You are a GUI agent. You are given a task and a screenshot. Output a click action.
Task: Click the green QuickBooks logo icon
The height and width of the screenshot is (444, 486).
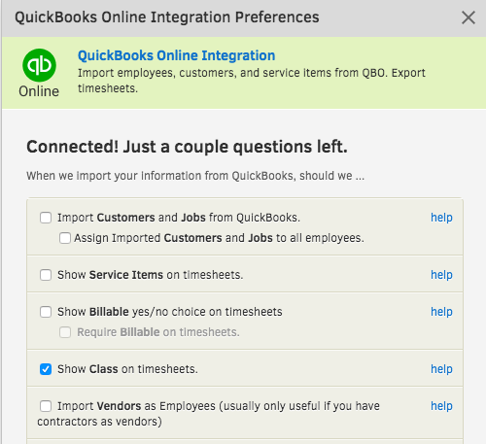point(39,65)
